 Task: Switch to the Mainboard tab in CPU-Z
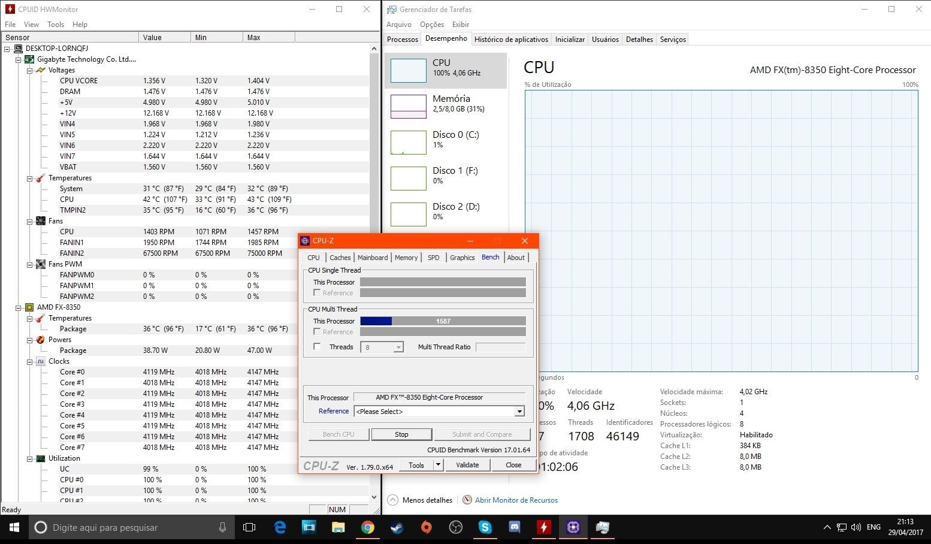(x=373, y=258)
